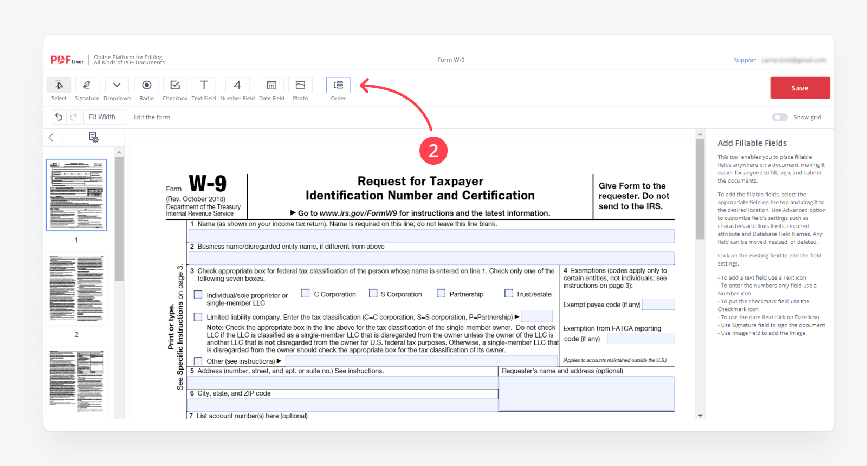Check the Partnership box
Screen dimensions: 867x466
pos(441,293)
